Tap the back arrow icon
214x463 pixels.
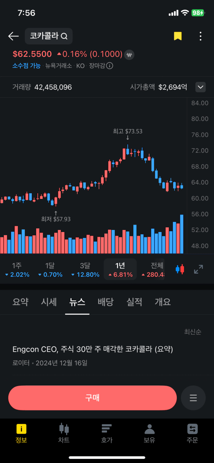13,36
